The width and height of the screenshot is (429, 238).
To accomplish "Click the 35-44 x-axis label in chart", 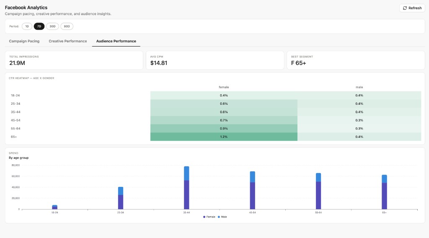I will tap(186, 212).
